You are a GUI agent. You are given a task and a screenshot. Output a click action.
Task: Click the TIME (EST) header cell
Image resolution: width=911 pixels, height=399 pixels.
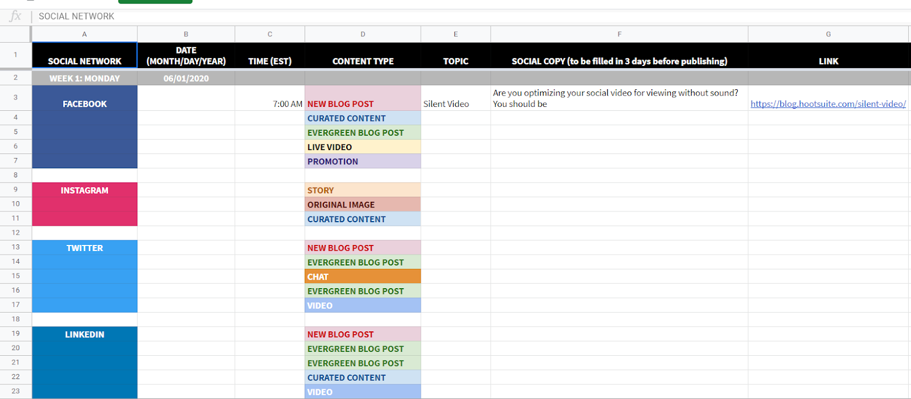270,55
